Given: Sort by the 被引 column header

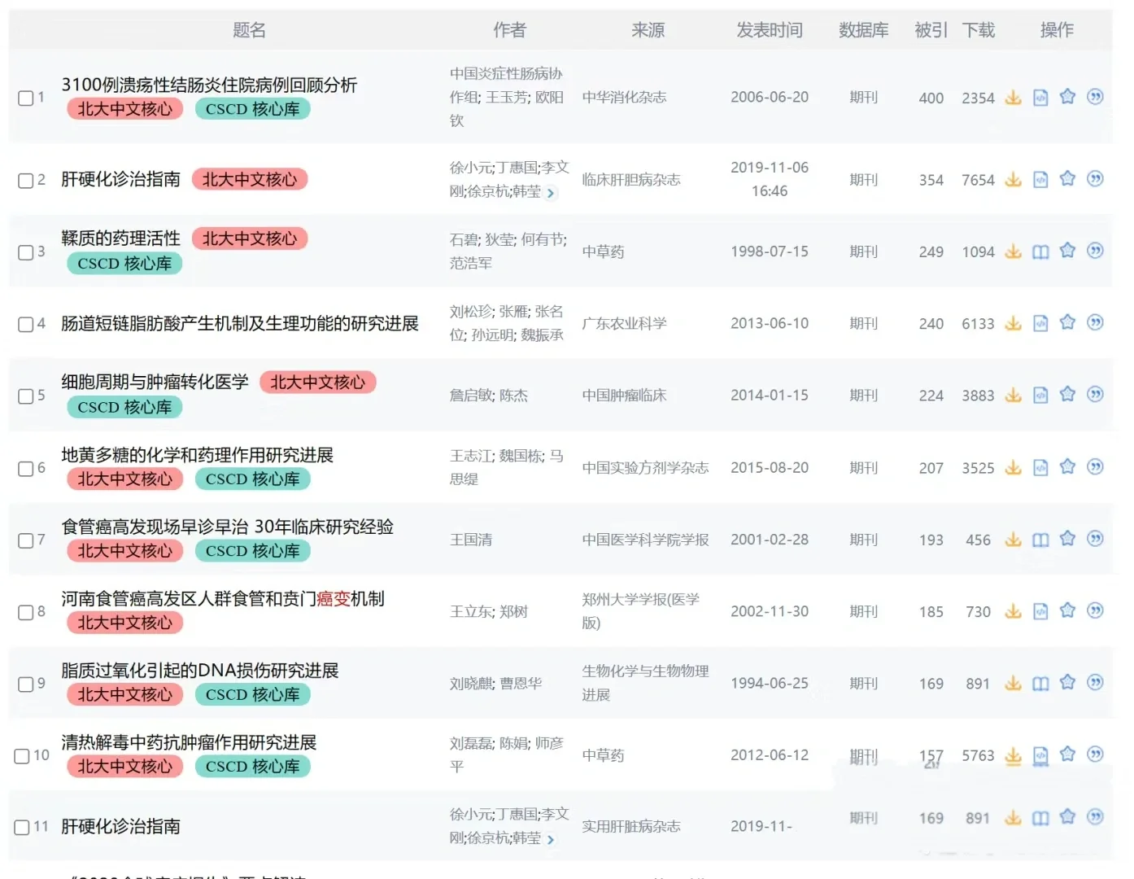Looking at the screenshot, I should coord(931,30).
